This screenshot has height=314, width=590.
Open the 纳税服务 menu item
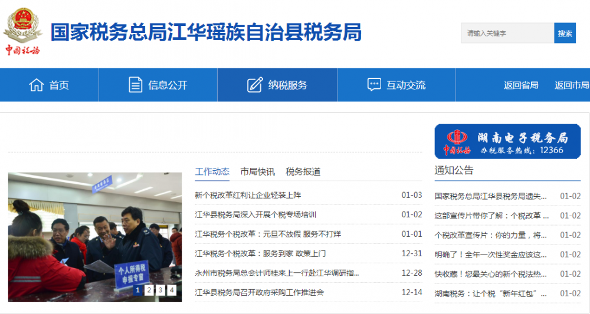(x=288, y=85)
